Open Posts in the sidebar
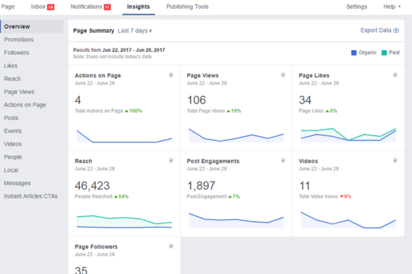 click(x=11, y=118)
